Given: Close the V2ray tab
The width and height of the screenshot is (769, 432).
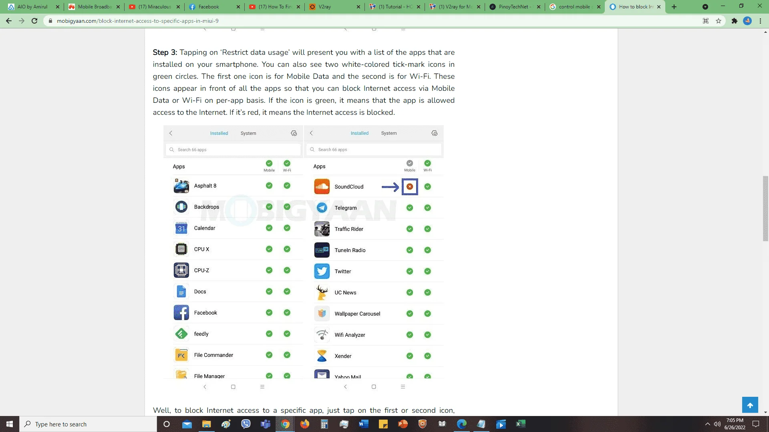Looking at the screenshot, I should (358, 7).
